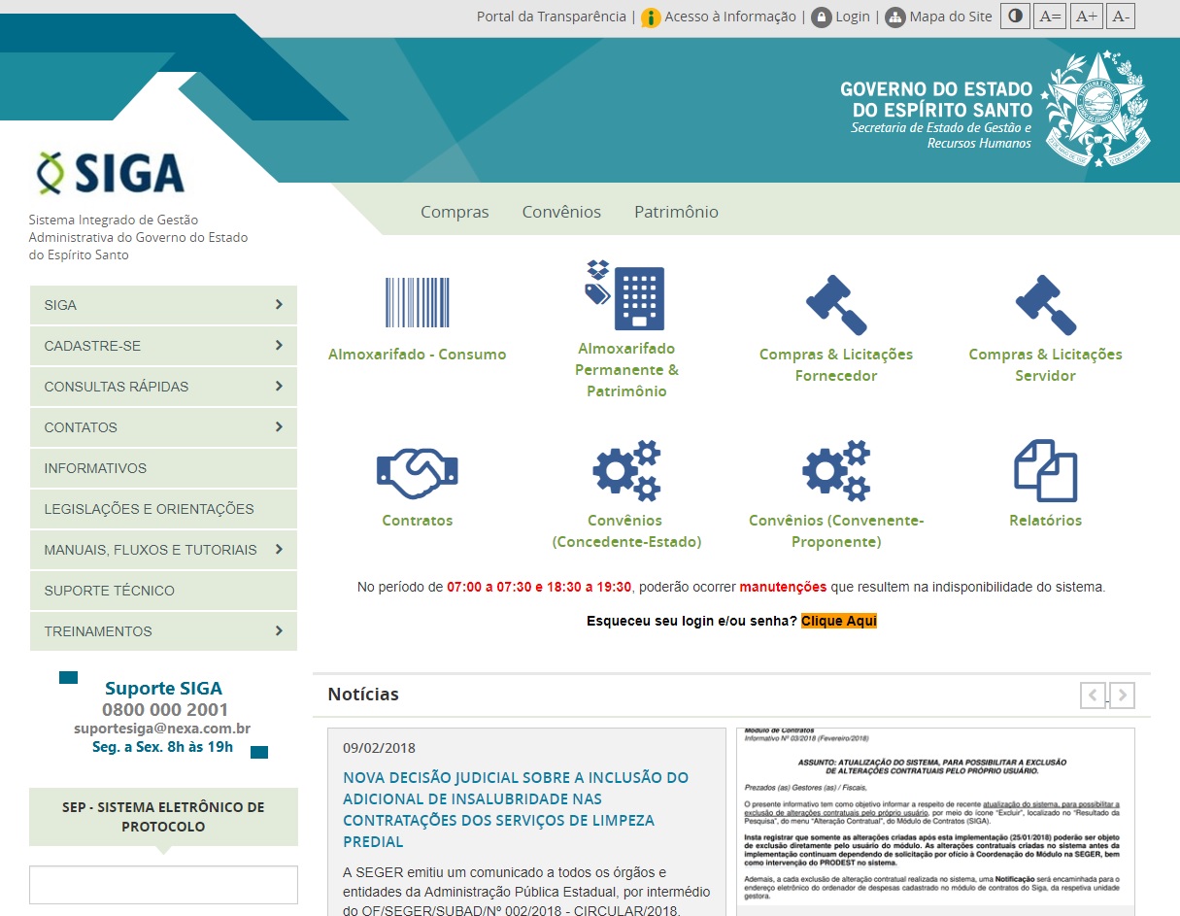Image resolution: width=1180 pixels, height=916 pixels.
Task: Open Almoxarifado Permanente & Patrimônio building icon
Action: 625,295
